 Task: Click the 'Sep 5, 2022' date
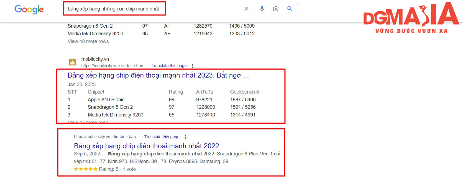87,154
